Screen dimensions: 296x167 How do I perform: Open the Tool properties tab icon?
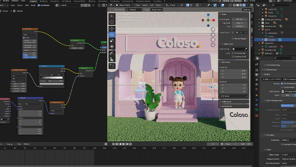point(257,64)
